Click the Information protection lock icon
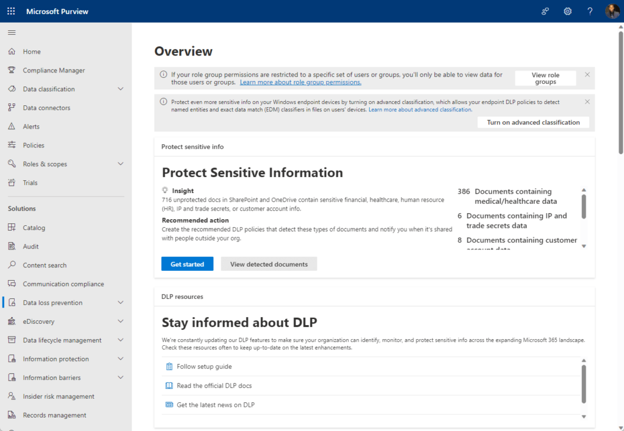 (12, 359)
